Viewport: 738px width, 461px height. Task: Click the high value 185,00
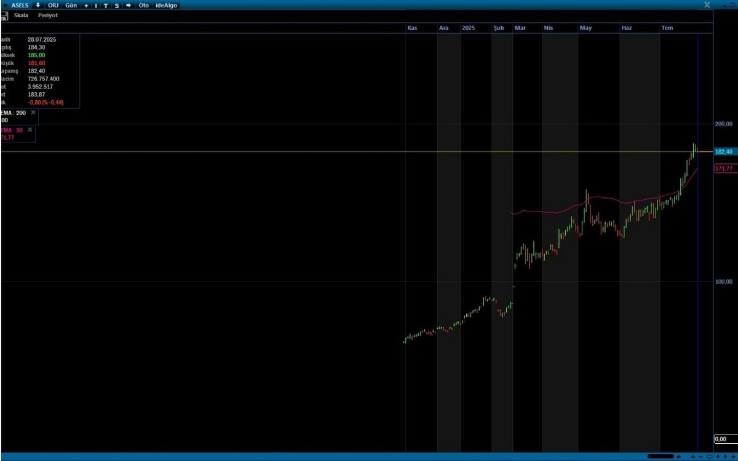pos(36,55)
